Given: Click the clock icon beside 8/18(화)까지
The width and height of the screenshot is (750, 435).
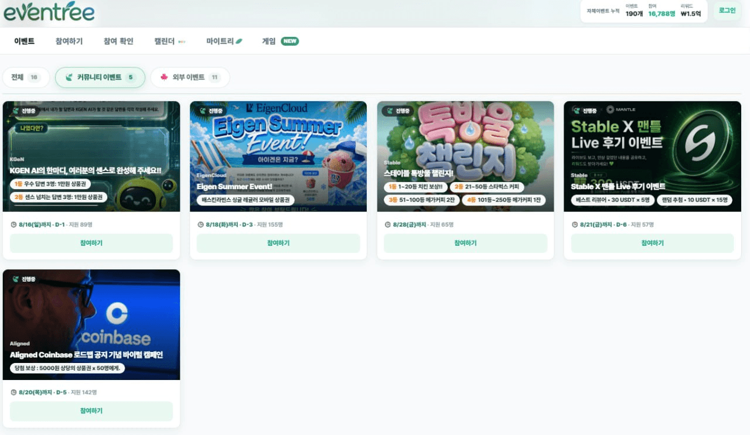Looking at the screenshot, I should (x=200, y=225).
